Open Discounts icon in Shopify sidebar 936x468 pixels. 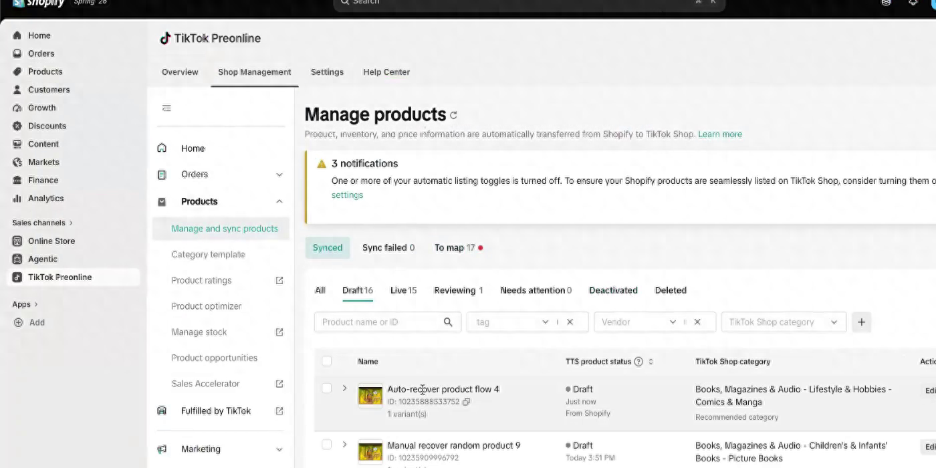(x=17, y=126)
